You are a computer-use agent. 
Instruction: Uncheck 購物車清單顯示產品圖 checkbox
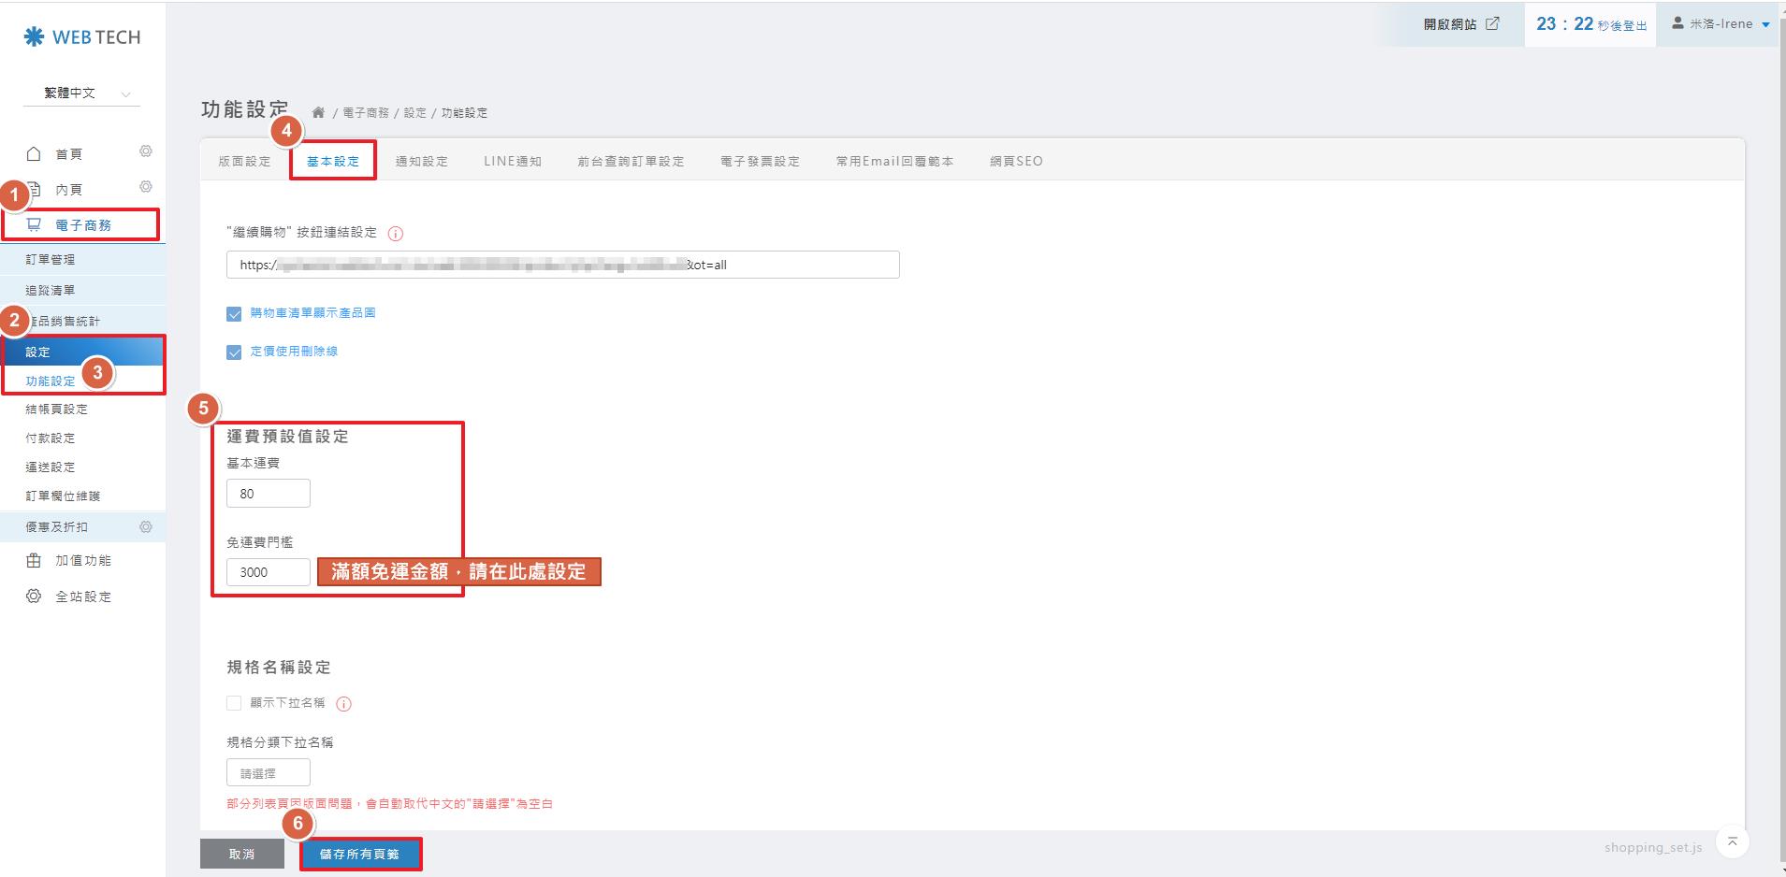(234, 314)
